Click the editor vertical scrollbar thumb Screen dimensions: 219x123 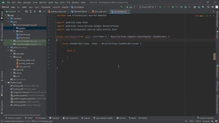[x=215, y=56]
